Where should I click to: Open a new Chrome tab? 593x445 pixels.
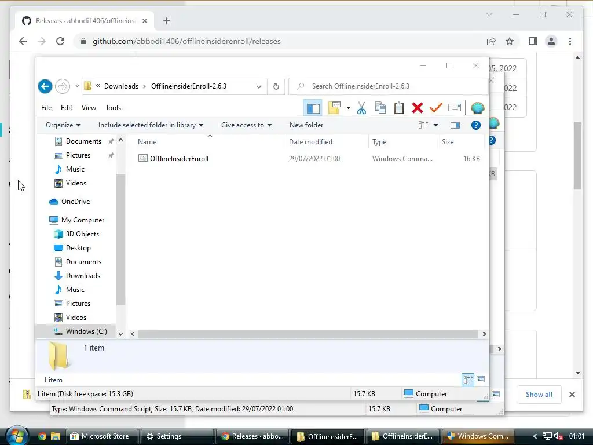click(167, 21)
